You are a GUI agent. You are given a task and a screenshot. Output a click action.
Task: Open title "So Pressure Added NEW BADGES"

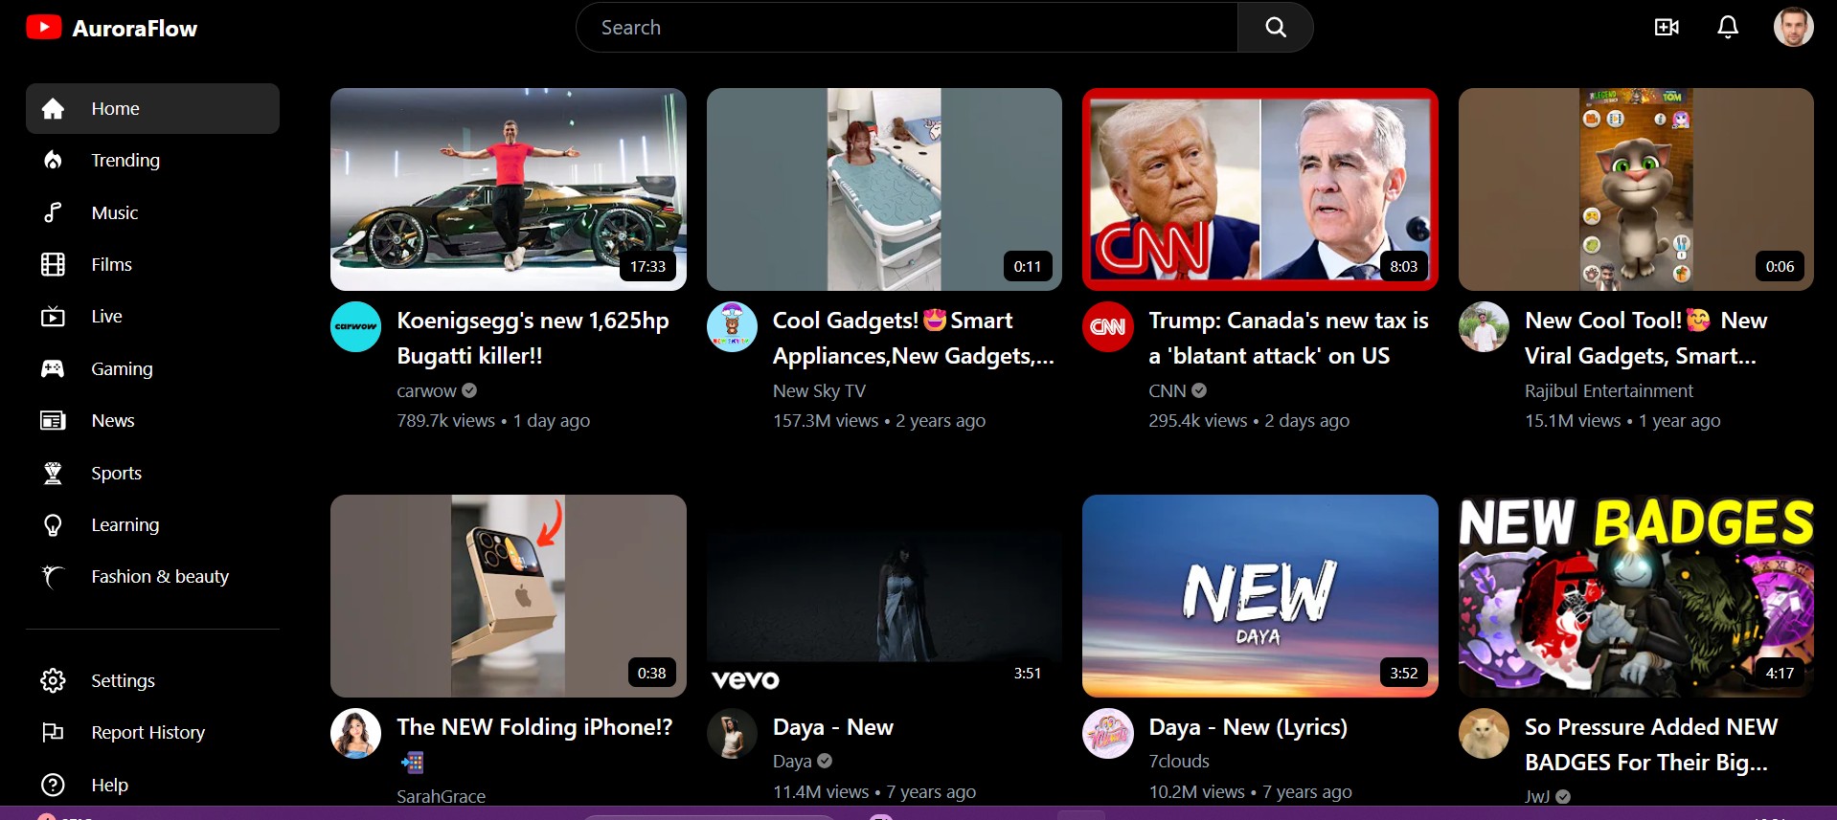[x=1650, y=744]
